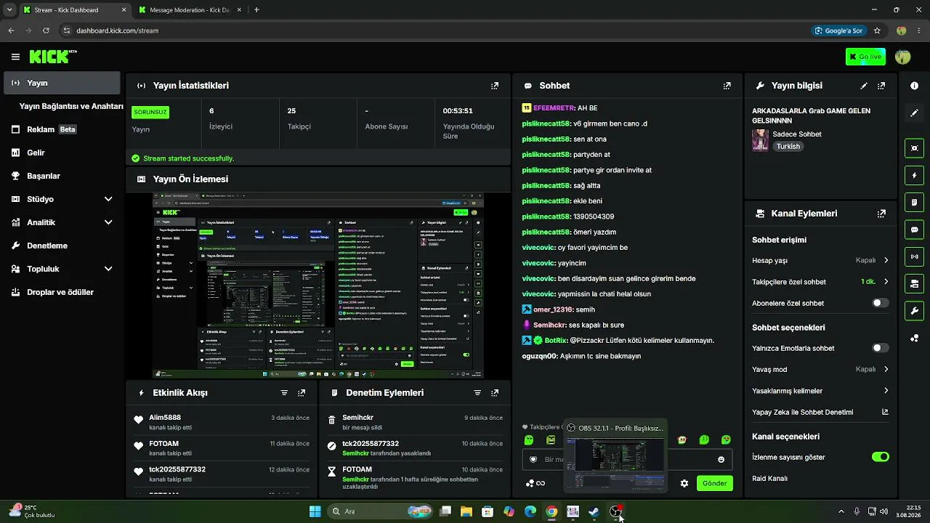
Task: Open Windows Start menu
Action: (315, 511)
